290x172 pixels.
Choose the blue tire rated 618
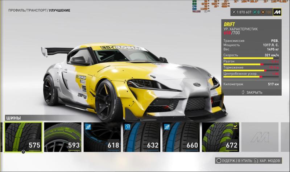[x=101, y=137]
